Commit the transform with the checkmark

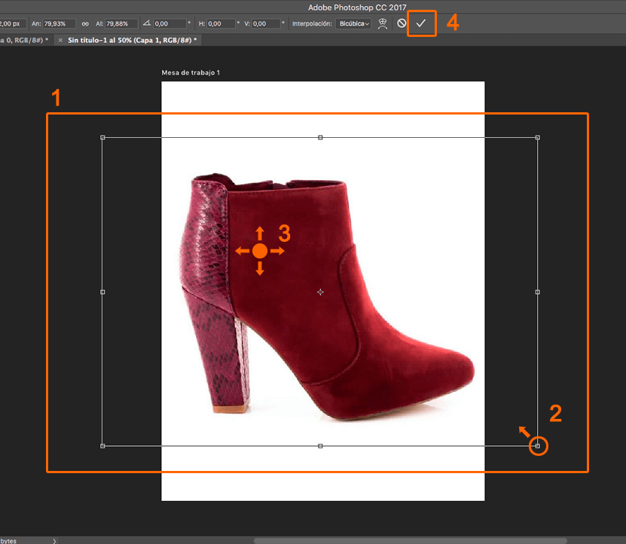click(x=421, y=23)
